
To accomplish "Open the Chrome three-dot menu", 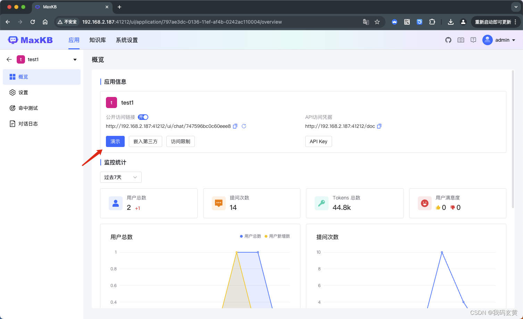I will pyautogui.click(x=515, y=22).
